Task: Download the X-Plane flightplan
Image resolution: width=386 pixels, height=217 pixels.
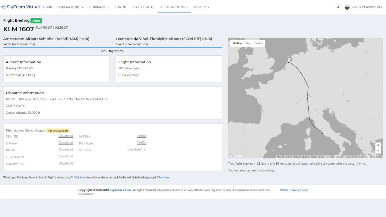Action: [66, 143]
